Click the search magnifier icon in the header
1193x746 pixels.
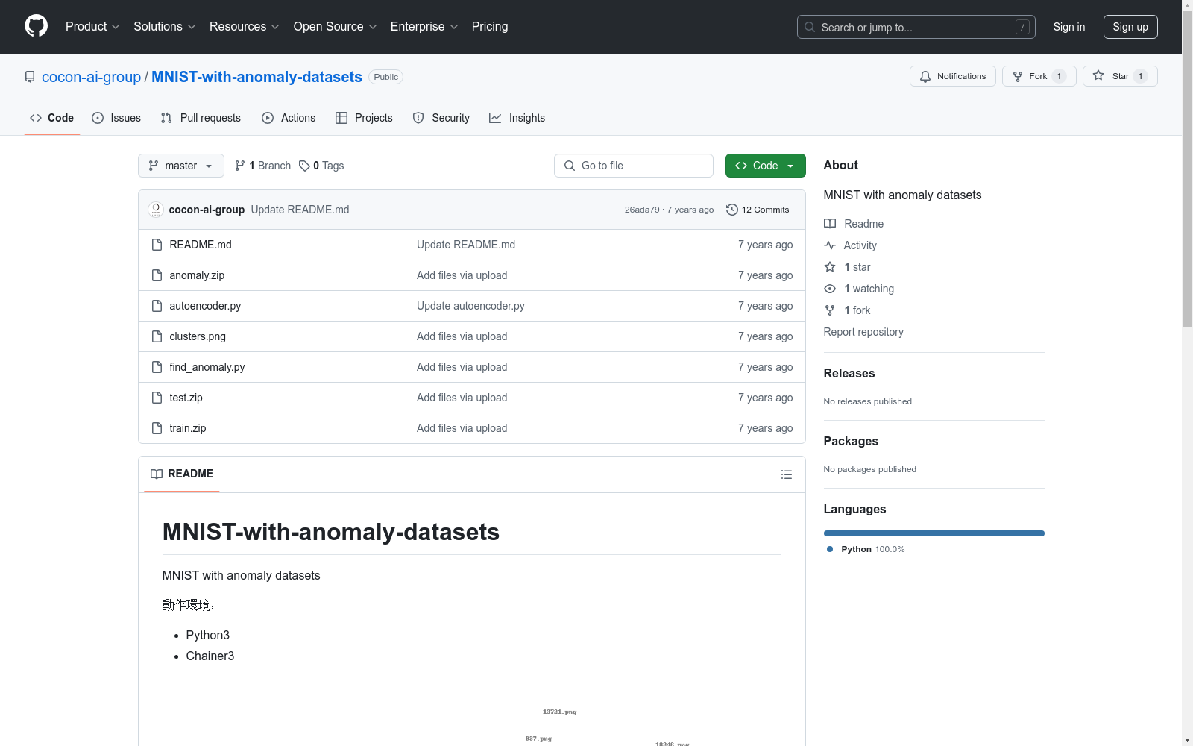coord(810,27)
